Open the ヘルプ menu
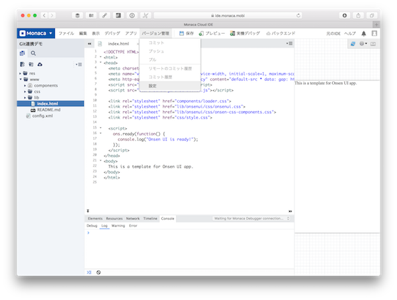Screen dimensions: 397x300 (350, 34)
